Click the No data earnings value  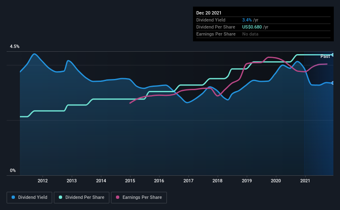pyautogui.click(x=250, y=34)
